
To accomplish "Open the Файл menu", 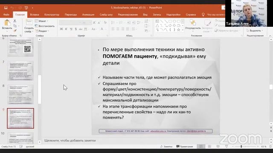I will pyautogui.click(x=6, y=15).
